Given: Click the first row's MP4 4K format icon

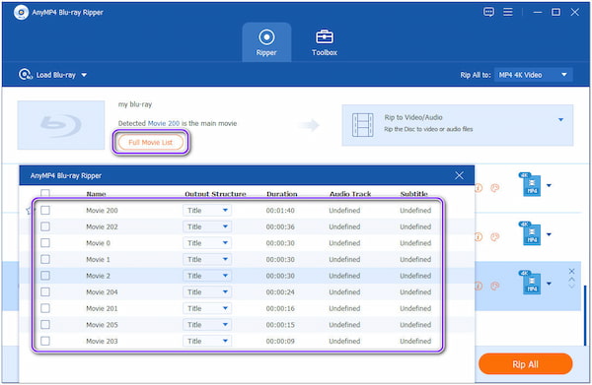Looking at the screenshot, I should click(531, 184).
